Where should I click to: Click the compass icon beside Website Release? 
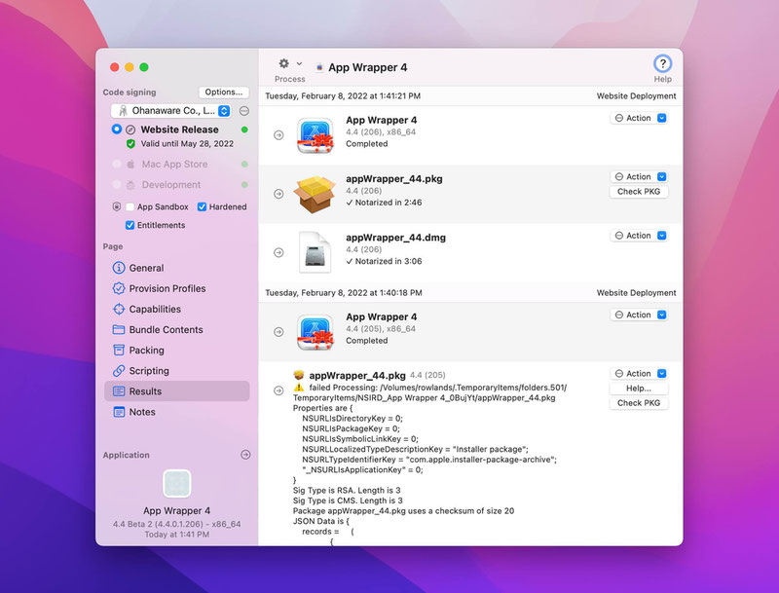pyautogui.click(x=130, y=130)
